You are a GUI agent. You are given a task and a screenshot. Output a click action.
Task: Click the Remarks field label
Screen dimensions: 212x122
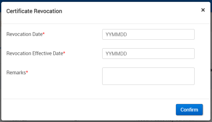coord(16,73)
